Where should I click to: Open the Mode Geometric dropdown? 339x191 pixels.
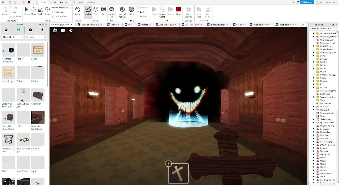click(x=65, y=7)
